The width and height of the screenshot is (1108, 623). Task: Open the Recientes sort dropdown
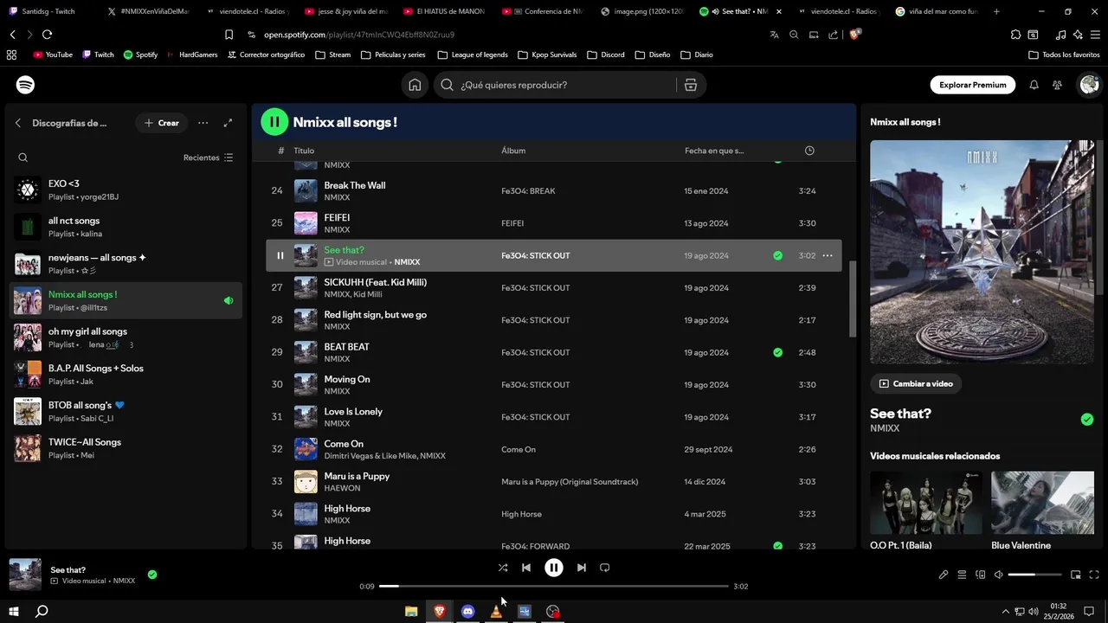[x=209, y=157]
